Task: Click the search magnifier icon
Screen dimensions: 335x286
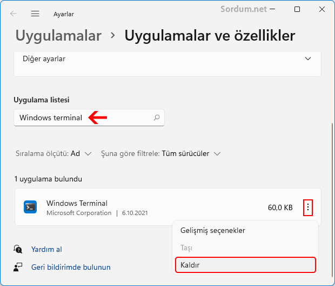Action: 157,118
